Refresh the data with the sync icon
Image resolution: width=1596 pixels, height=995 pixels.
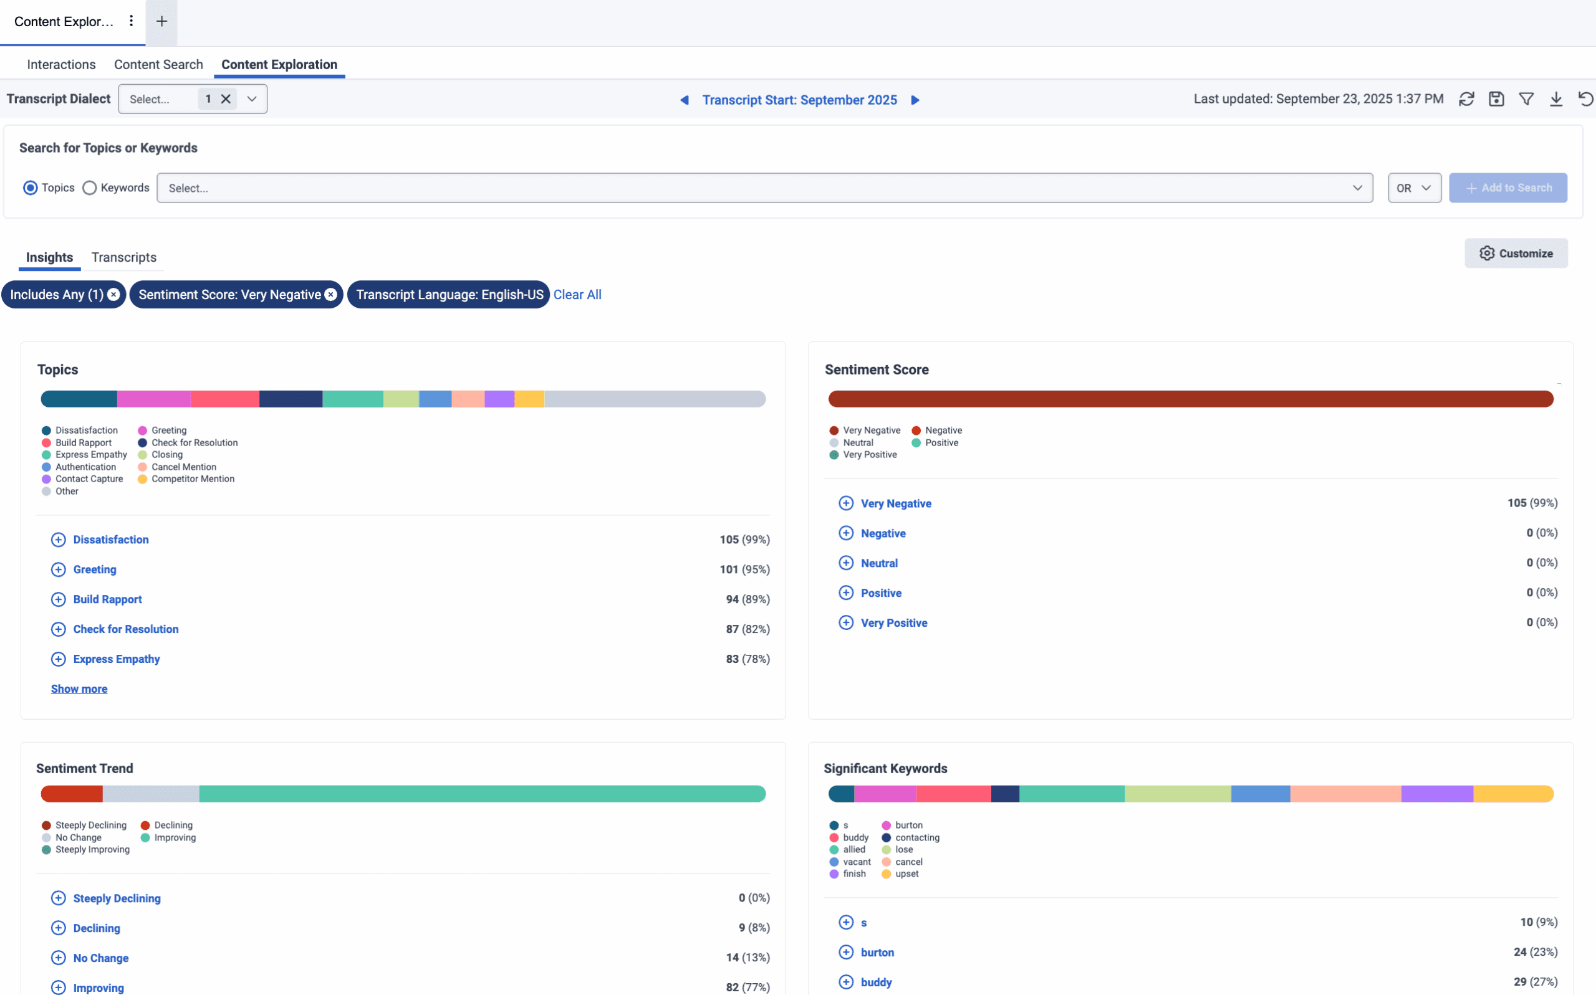tap(1467, 98)
